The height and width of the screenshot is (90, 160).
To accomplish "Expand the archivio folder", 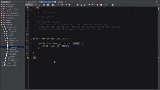I will (5, 38).
